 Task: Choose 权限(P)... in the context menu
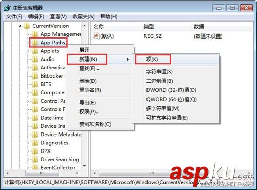[x=99, y=112]
